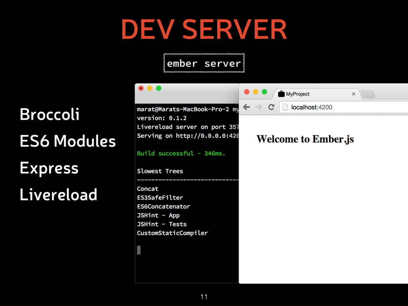Click the browser back arrow
The image size is (408, 306).
pos(247,107)
